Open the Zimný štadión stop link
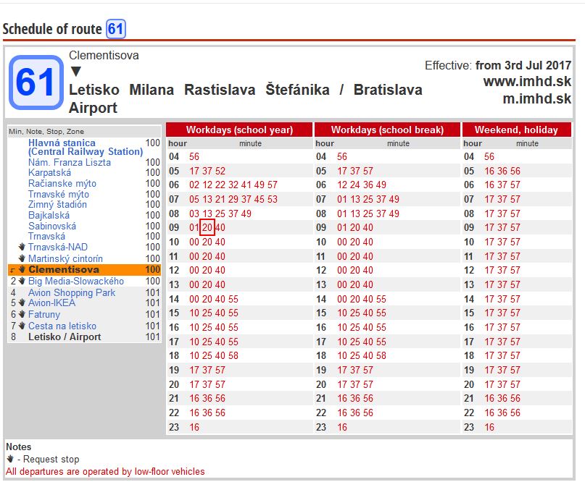585x482 pixels. [x=57, y=204]
